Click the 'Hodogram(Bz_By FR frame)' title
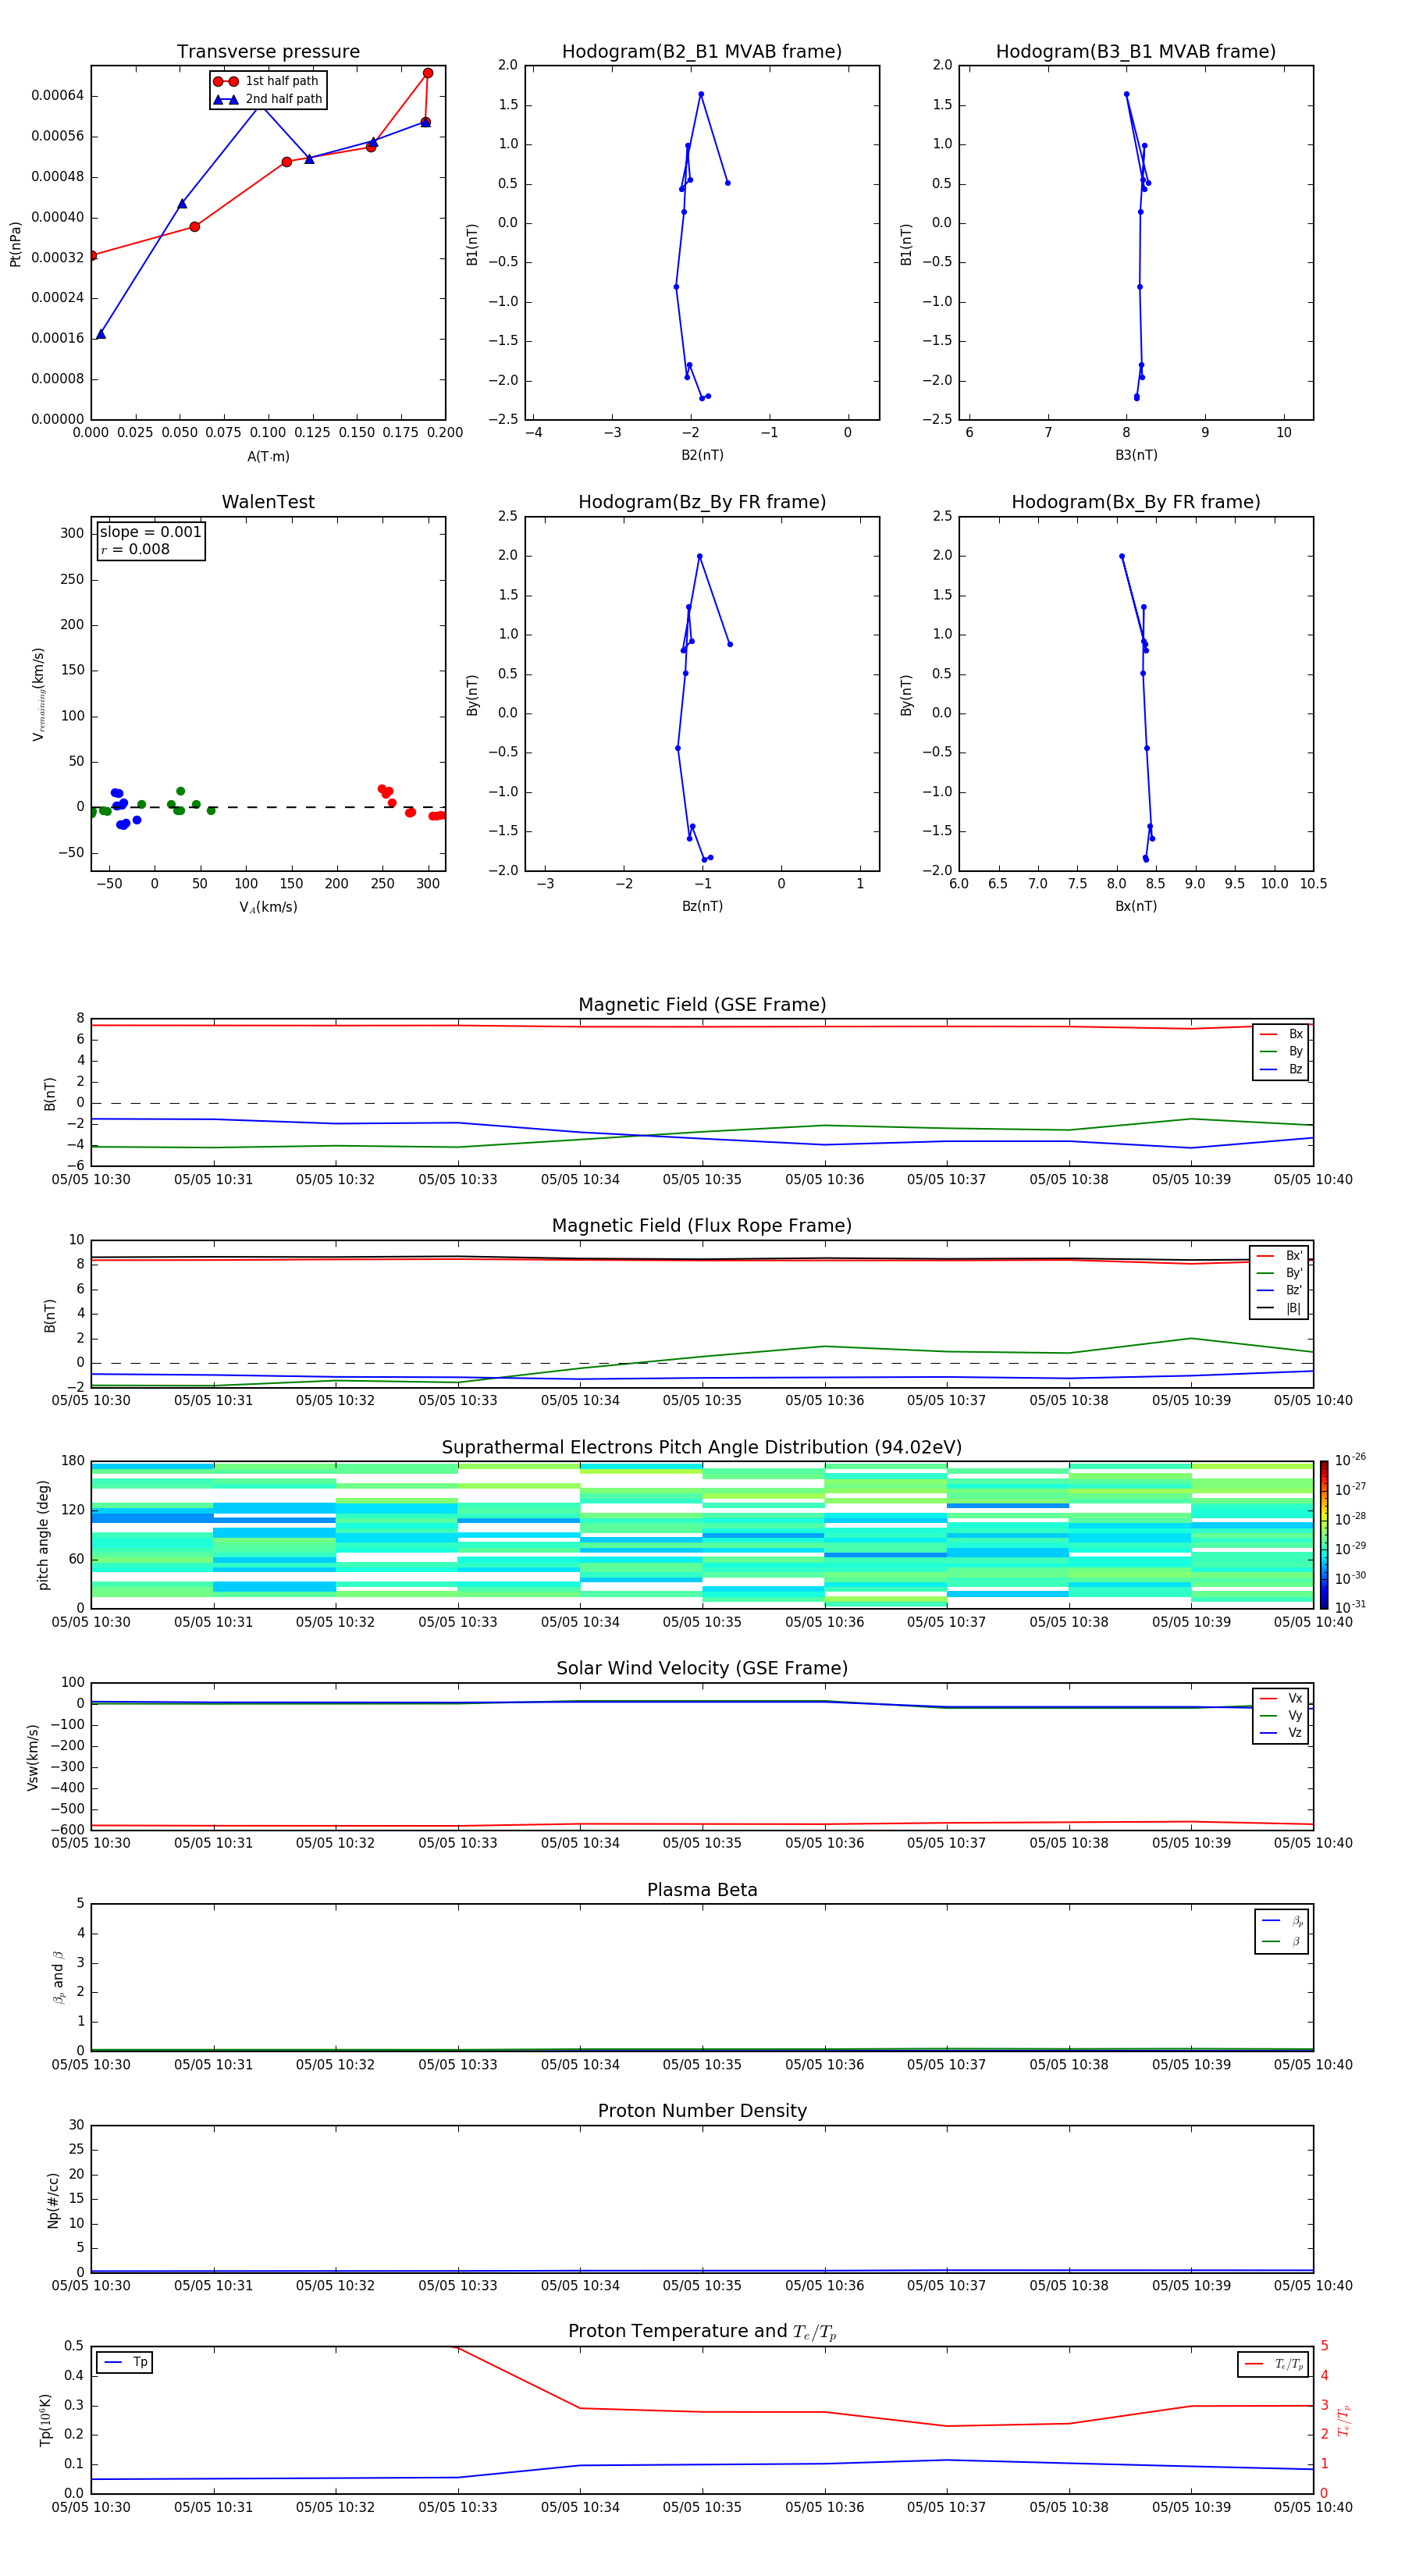Image resolution: width=1405 pixels, height=2576 pixels. (x=702, y=502)
